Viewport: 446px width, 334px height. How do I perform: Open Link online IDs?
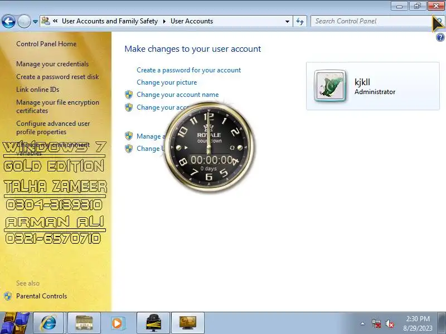point(37,90)
